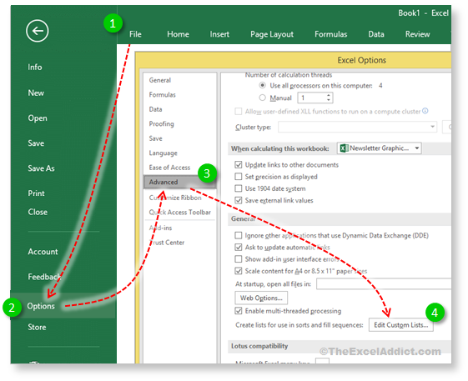Select the Manual threads radio button
Image resolution: width=468 pixels, height=381 pixels.
[262, 98]
